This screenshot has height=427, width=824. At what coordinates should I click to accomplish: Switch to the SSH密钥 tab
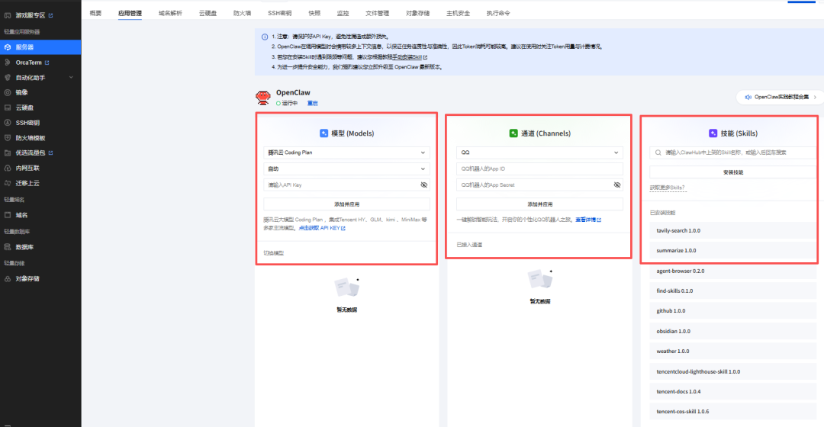279,13
